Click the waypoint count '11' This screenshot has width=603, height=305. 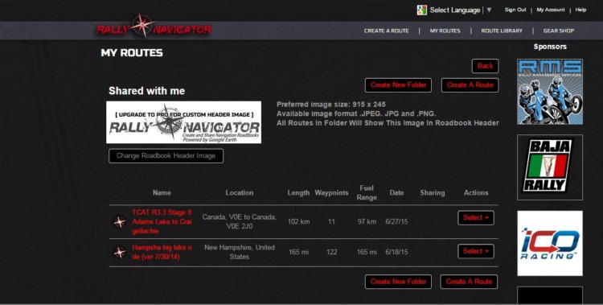coord(331,222)
